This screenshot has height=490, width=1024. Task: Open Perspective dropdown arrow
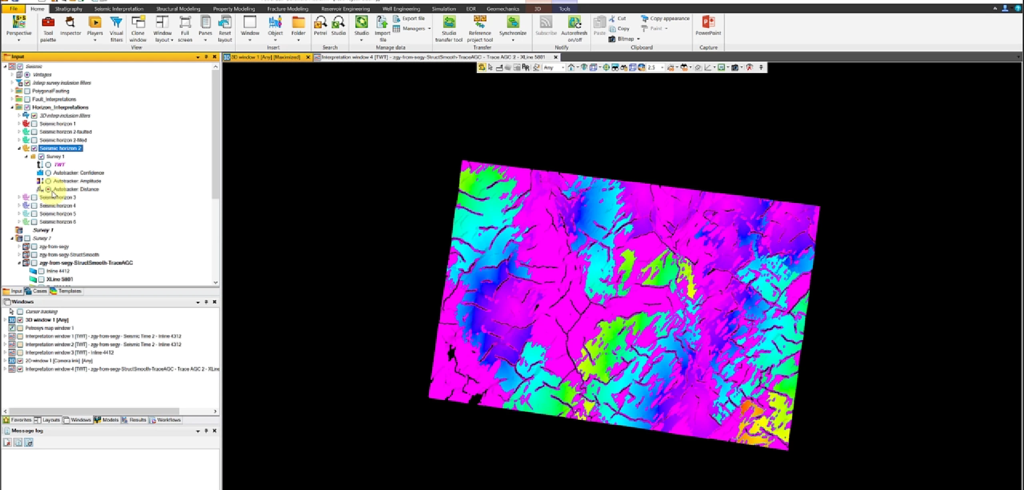coord(19,40)
